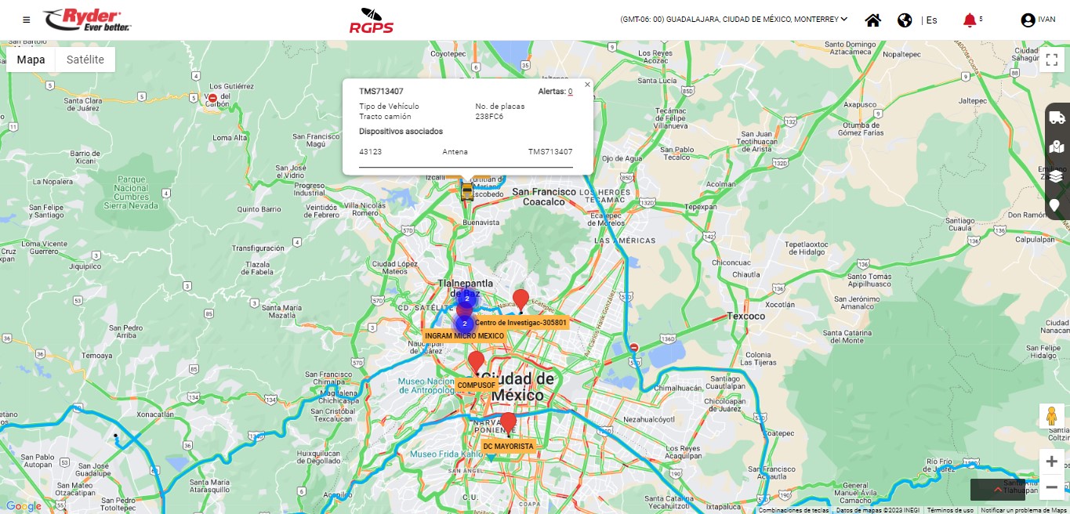Zoom out on the map

(x=1051, y=487)
